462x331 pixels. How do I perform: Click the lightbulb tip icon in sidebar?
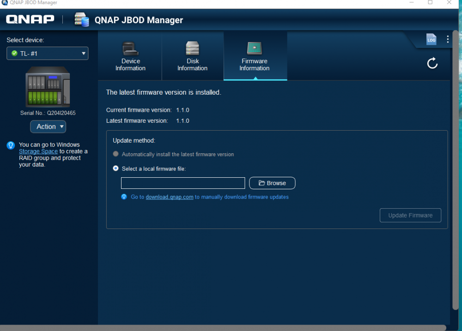11,145
